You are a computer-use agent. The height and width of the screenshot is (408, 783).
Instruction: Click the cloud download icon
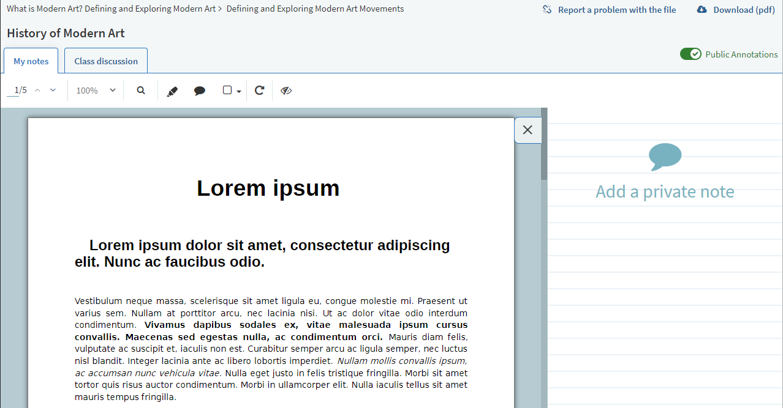point(702,10)
